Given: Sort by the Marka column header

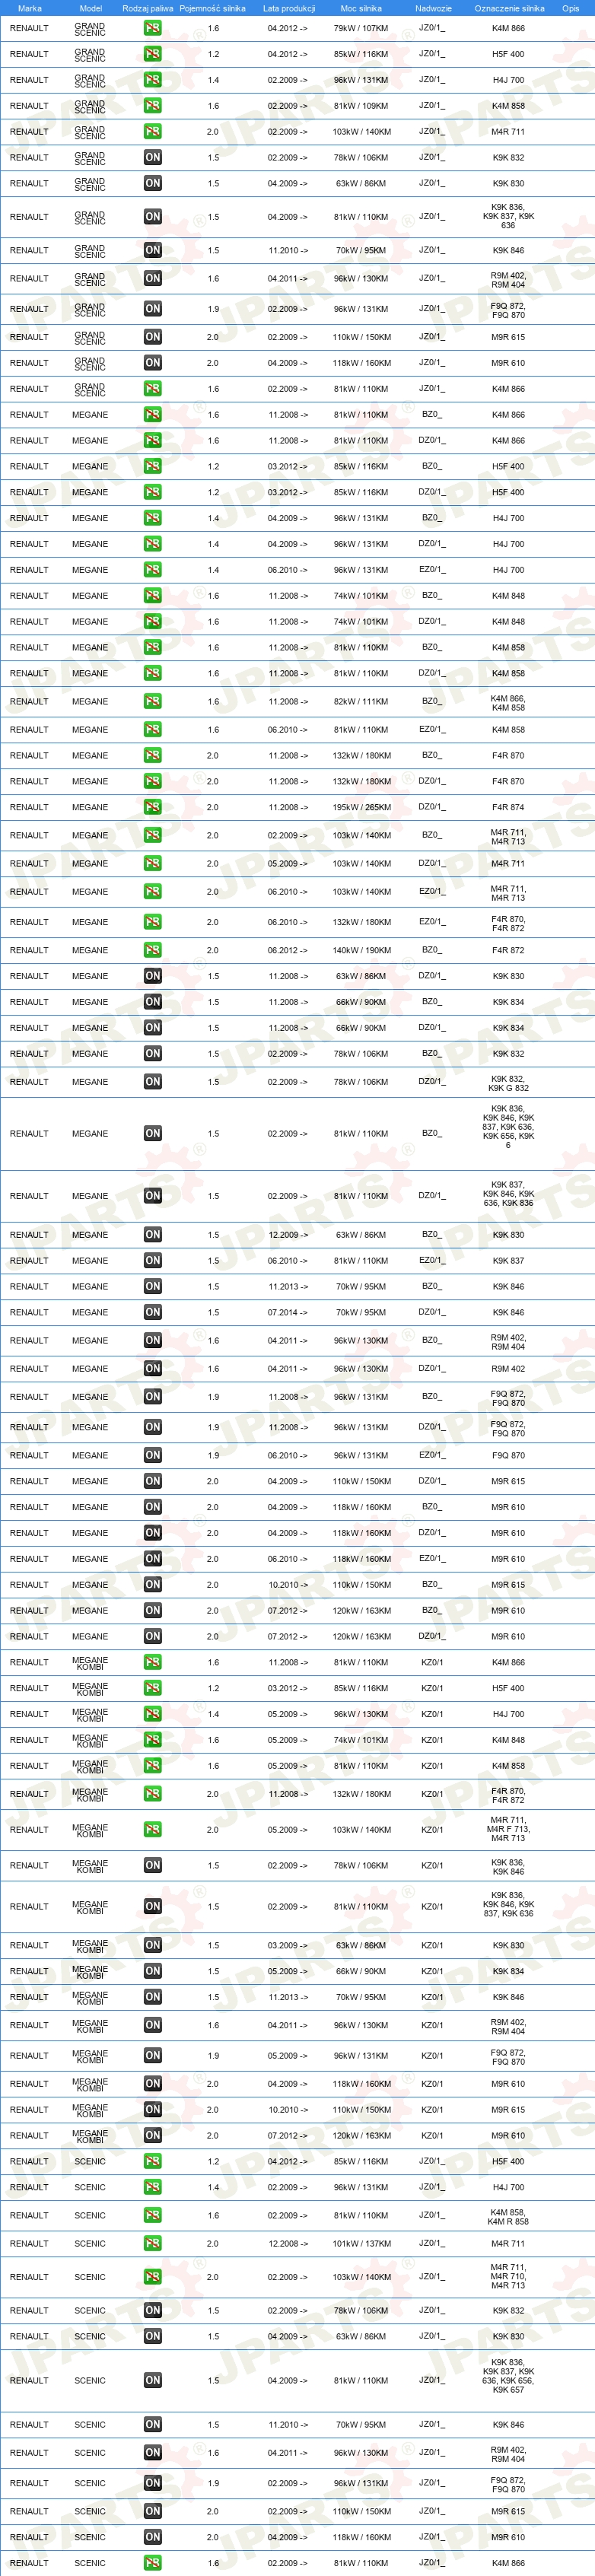Looking at the screenshot, I should click(x=30, y=8).
